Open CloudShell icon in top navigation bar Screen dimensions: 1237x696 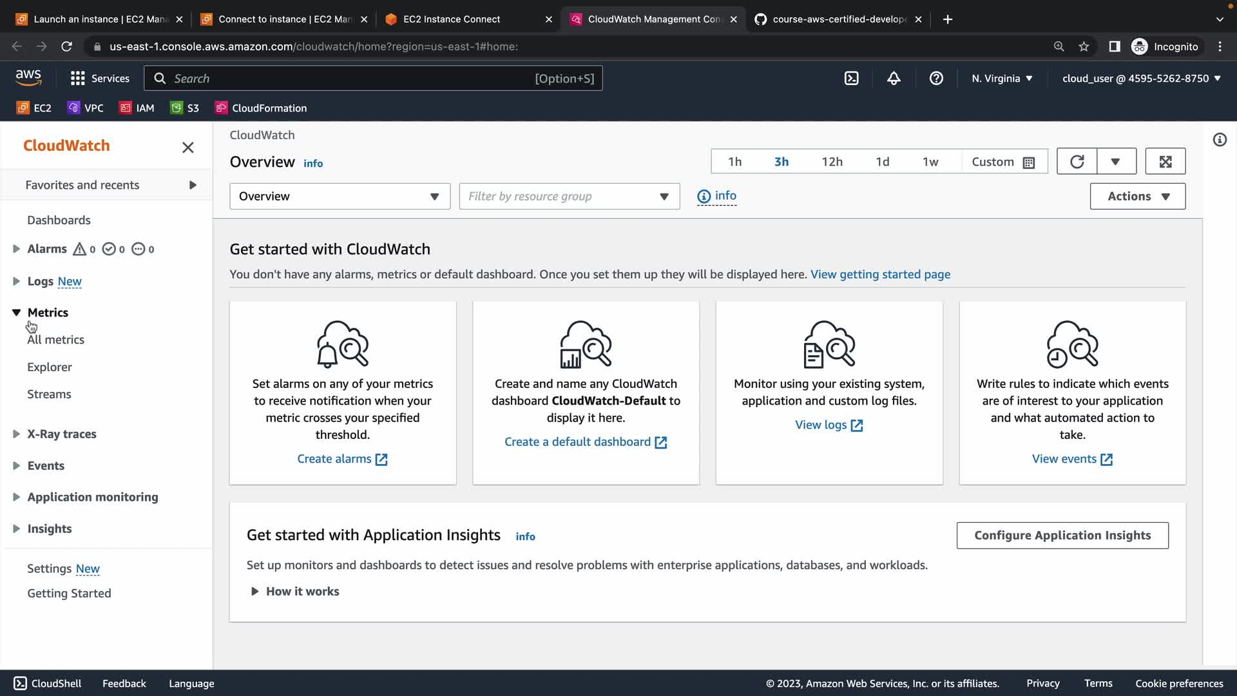click(851, 79)
